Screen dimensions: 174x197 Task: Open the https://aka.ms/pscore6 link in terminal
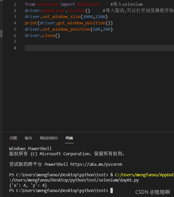(96, 164)
